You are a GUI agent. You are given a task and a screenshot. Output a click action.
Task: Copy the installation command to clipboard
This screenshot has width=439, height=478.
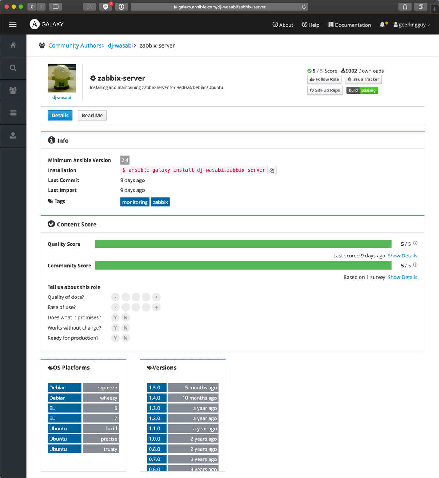click(271, 170)
